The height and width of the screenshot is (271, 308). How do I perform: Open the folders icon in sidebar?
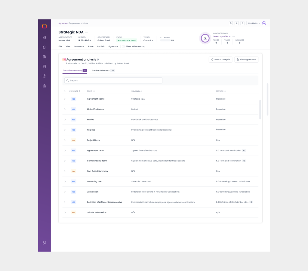click(44, 47)
